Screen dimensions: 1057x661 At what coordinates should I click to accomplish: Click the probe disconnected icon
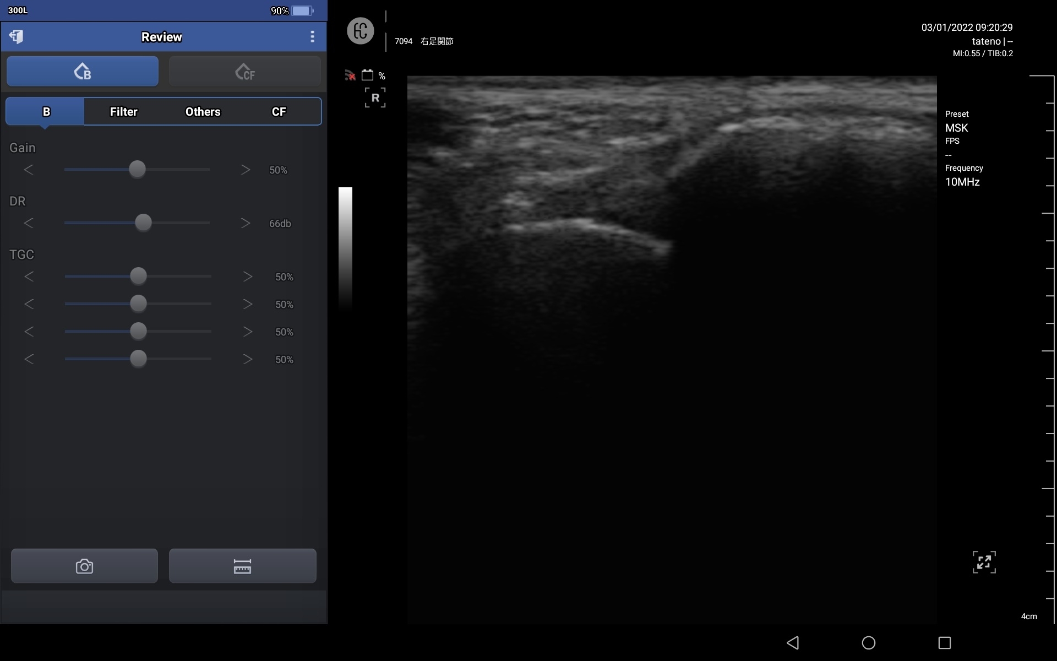pyautogui.click(x=350, y=75)
